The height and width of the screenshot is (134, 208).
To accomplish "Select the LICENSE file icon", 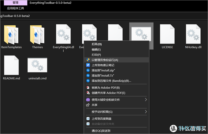I will (x=167, y=34).
